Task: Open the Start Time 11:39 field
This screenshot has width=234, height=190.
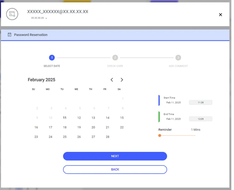Action: coord(201,102)
